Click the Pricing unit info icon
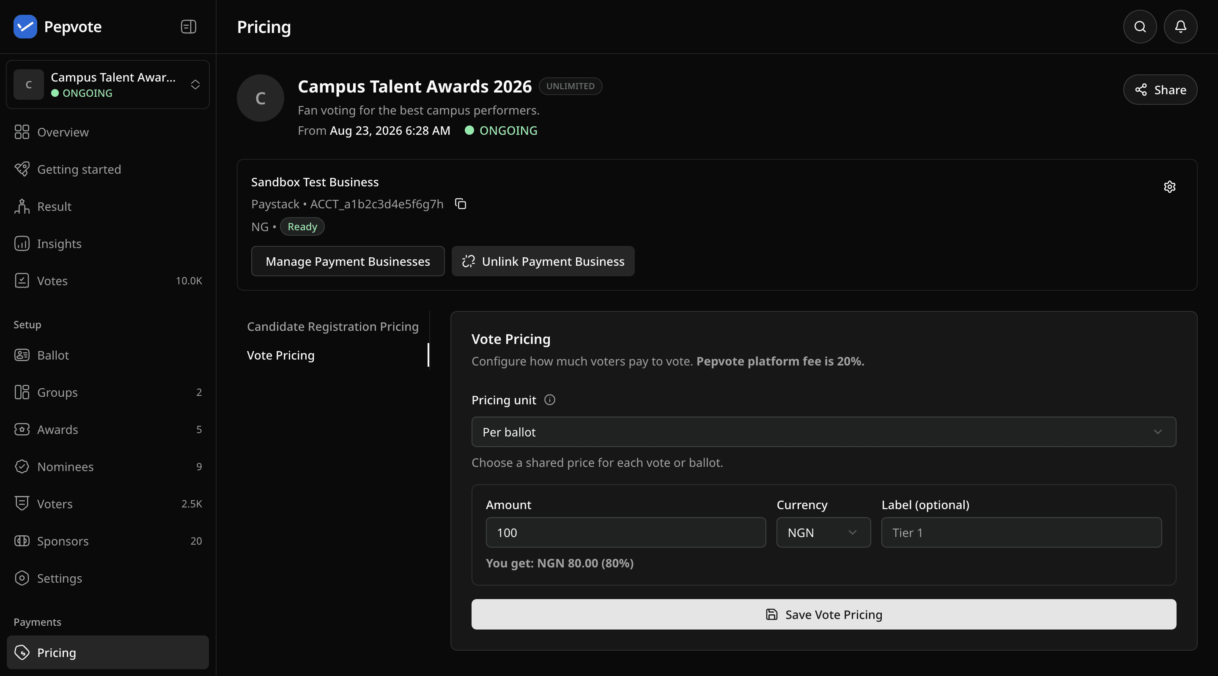This screenshot has height=676, width=1218. (x=549, y=400)
